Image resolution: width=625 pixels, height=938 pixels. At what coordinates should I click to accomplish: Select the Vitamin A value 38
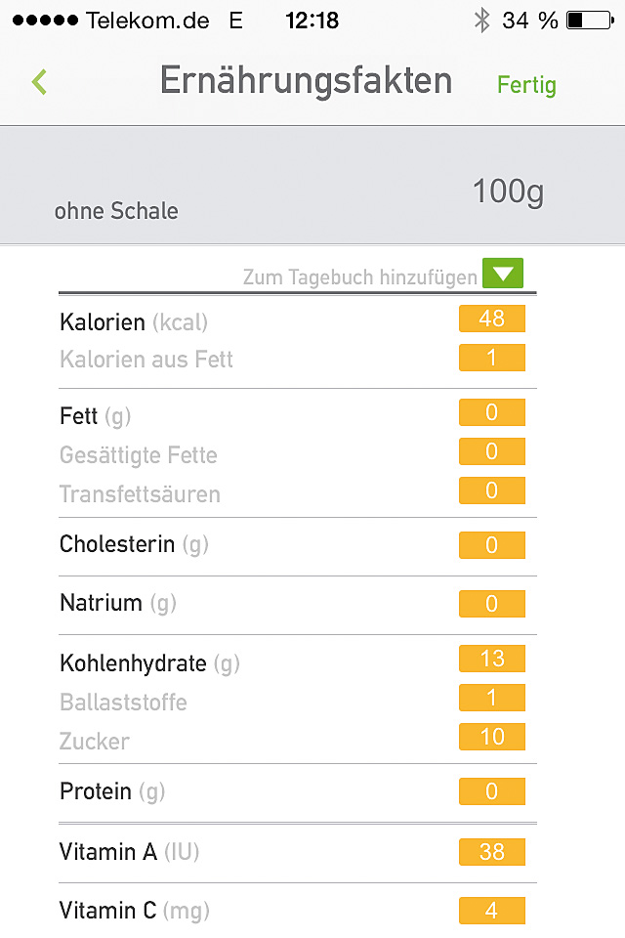coord(491,852)
